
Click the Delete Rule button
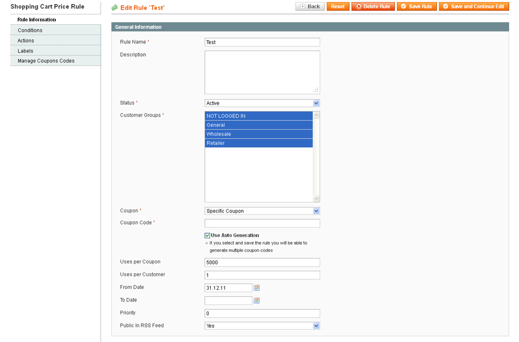coord(373,7)
